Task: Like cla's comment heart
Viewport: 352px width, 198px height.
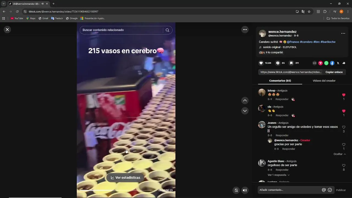Action: [x=343, y=111]
